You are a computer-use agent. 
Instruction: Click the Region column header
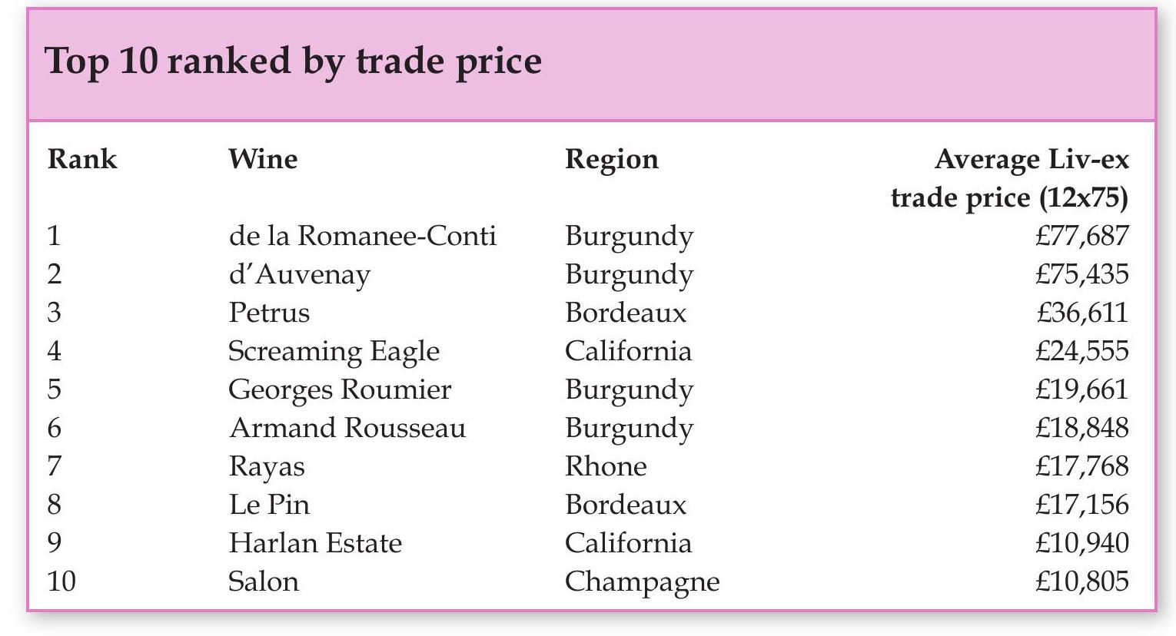(x=611, y=160)
